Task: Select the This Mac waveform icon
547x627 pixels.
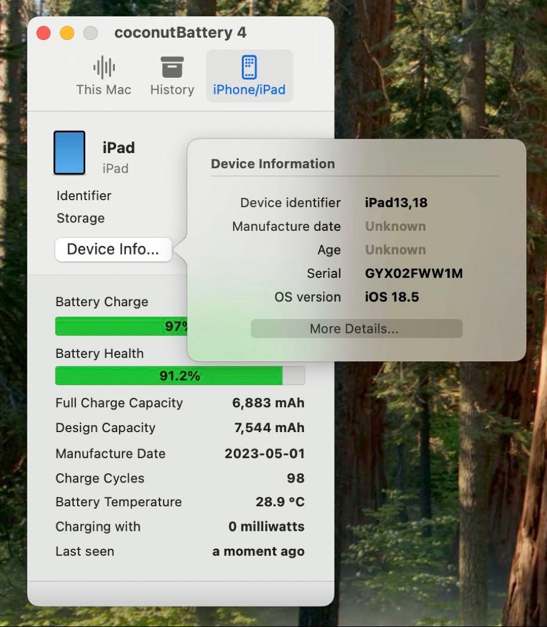Action: (103, 67)
